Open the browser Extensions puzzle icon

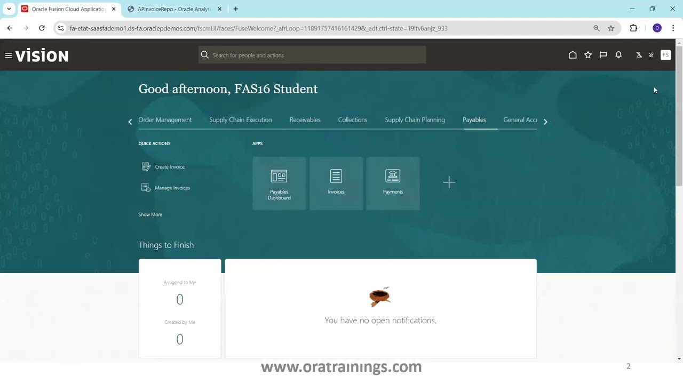coord(634,28)
